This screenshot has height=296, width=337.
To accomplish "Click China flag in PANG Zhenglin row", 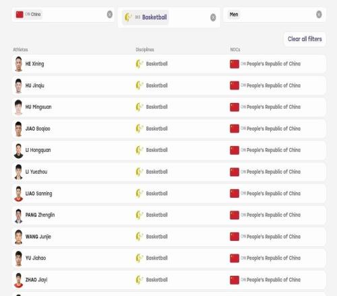I will point(235,215).
